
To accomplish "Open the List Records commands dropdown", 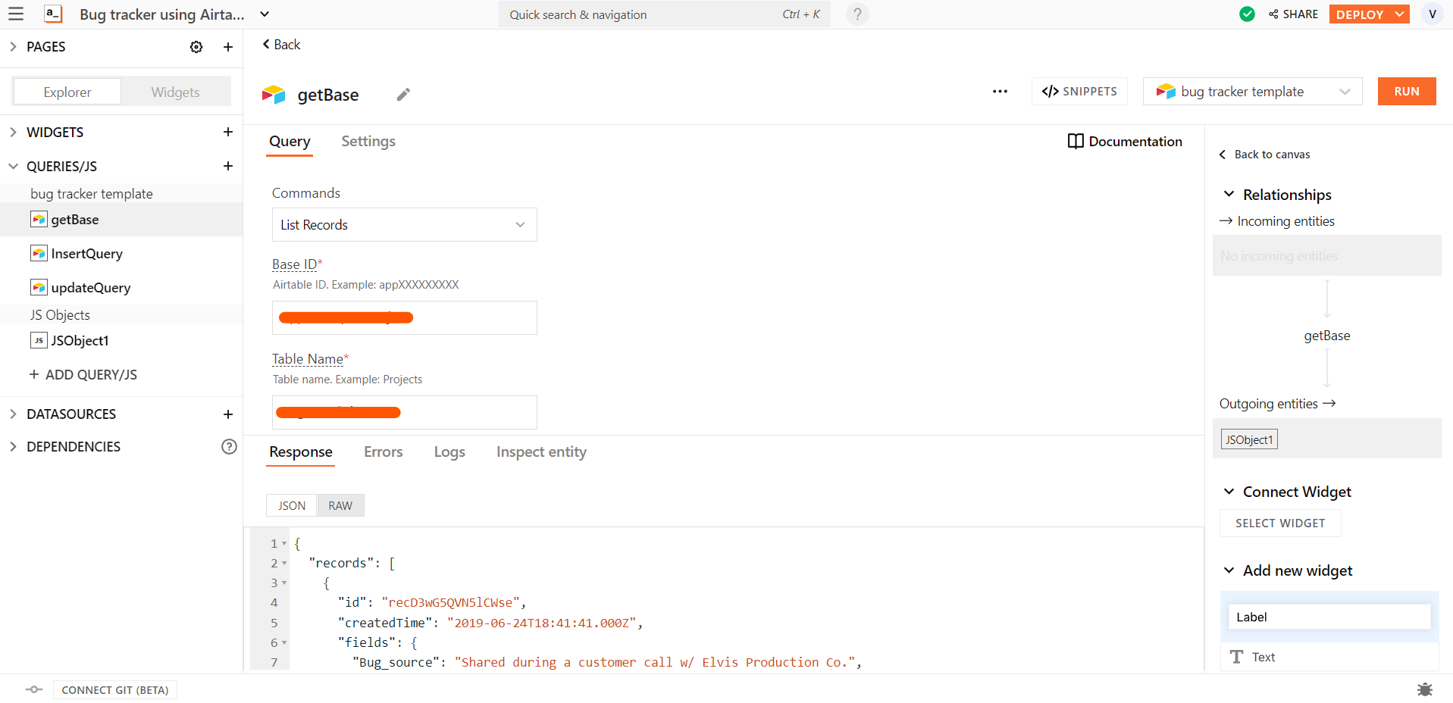I will pyautogui.click(x=404, y=225).
